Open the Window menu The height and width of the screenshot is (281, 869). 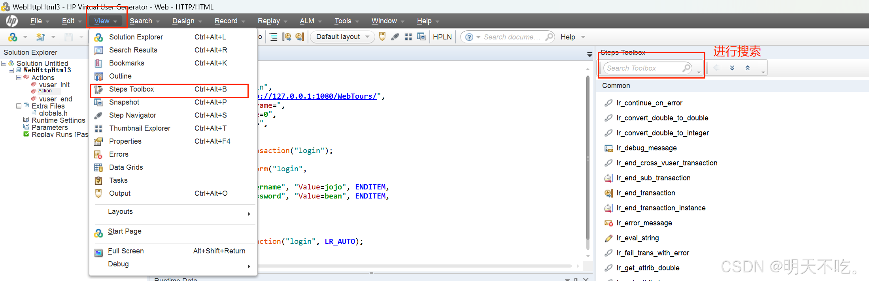388,21
